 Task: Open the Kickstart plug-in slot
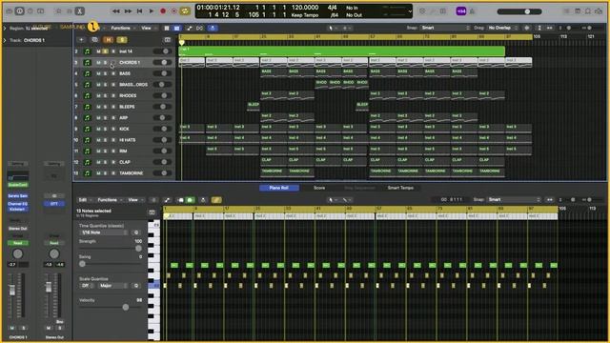point(17,210)
